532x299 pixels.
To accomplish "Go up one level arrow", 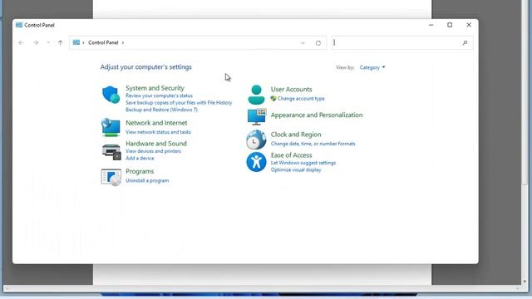I will click(60, 42).
